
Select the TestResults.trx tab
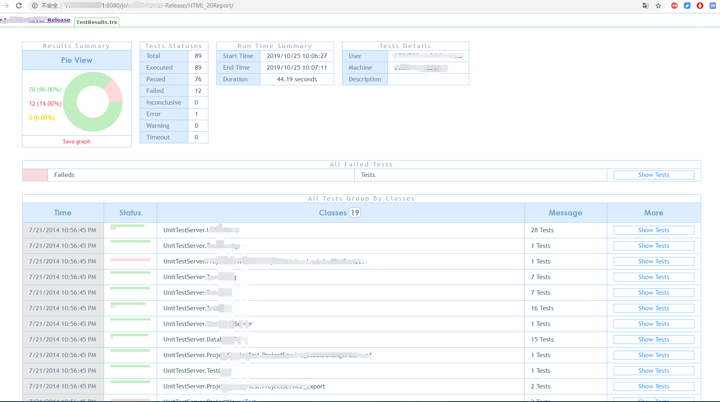click(97, 22)
